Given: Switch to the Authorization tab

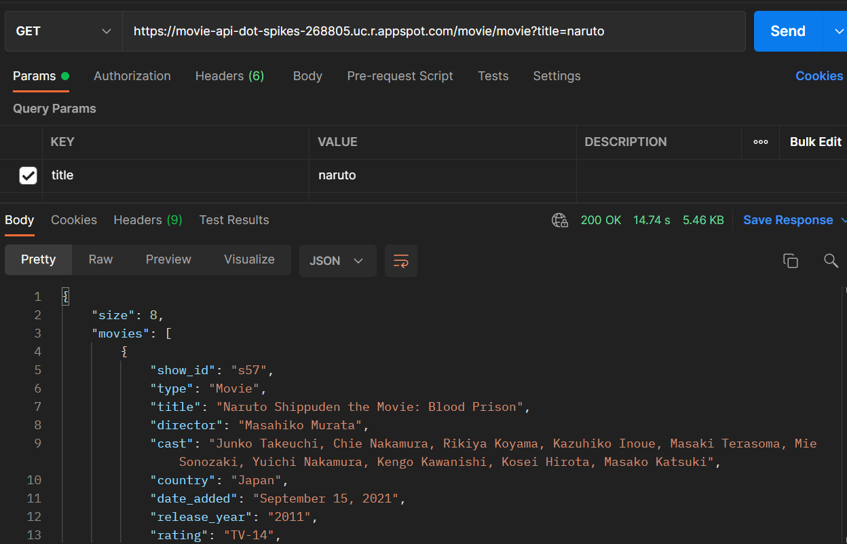Looking at the screenshot, I should pyautogui.click(x=132, y=76).
